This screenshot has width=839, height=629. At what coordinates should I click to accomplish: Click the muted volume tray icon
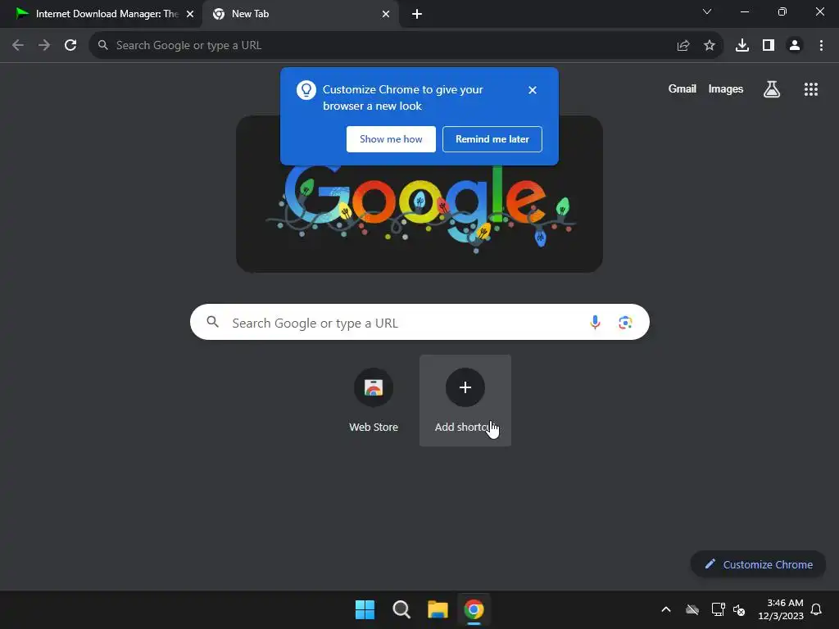[x=739, y=609]
